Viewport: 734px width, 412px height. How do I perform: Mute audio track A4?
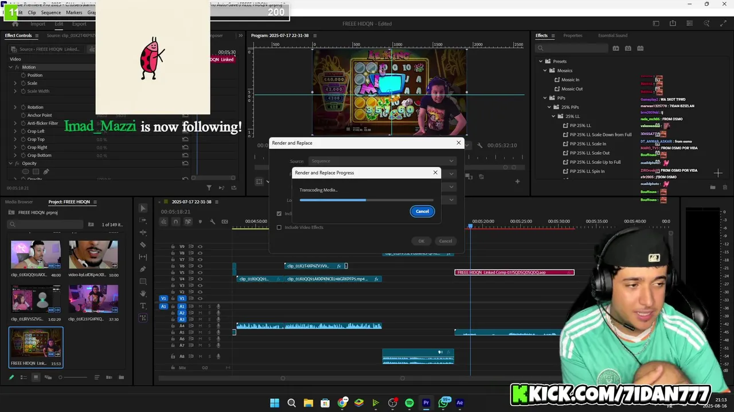(200, 326)
